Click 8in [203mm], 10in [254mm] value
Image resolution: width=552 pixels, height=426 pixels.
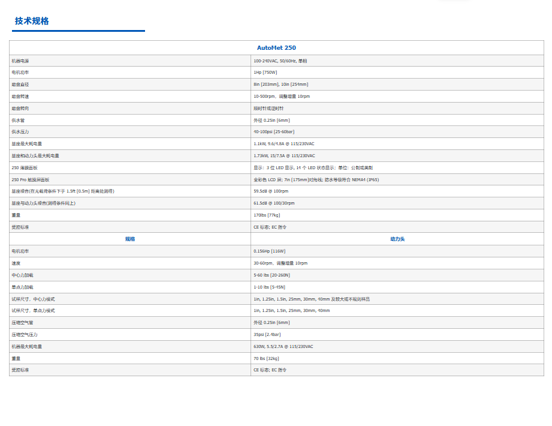point(281,85)
